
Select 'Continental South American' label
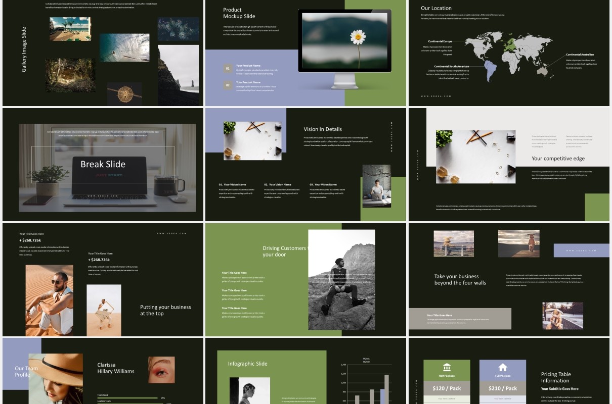tap(452, 66)
